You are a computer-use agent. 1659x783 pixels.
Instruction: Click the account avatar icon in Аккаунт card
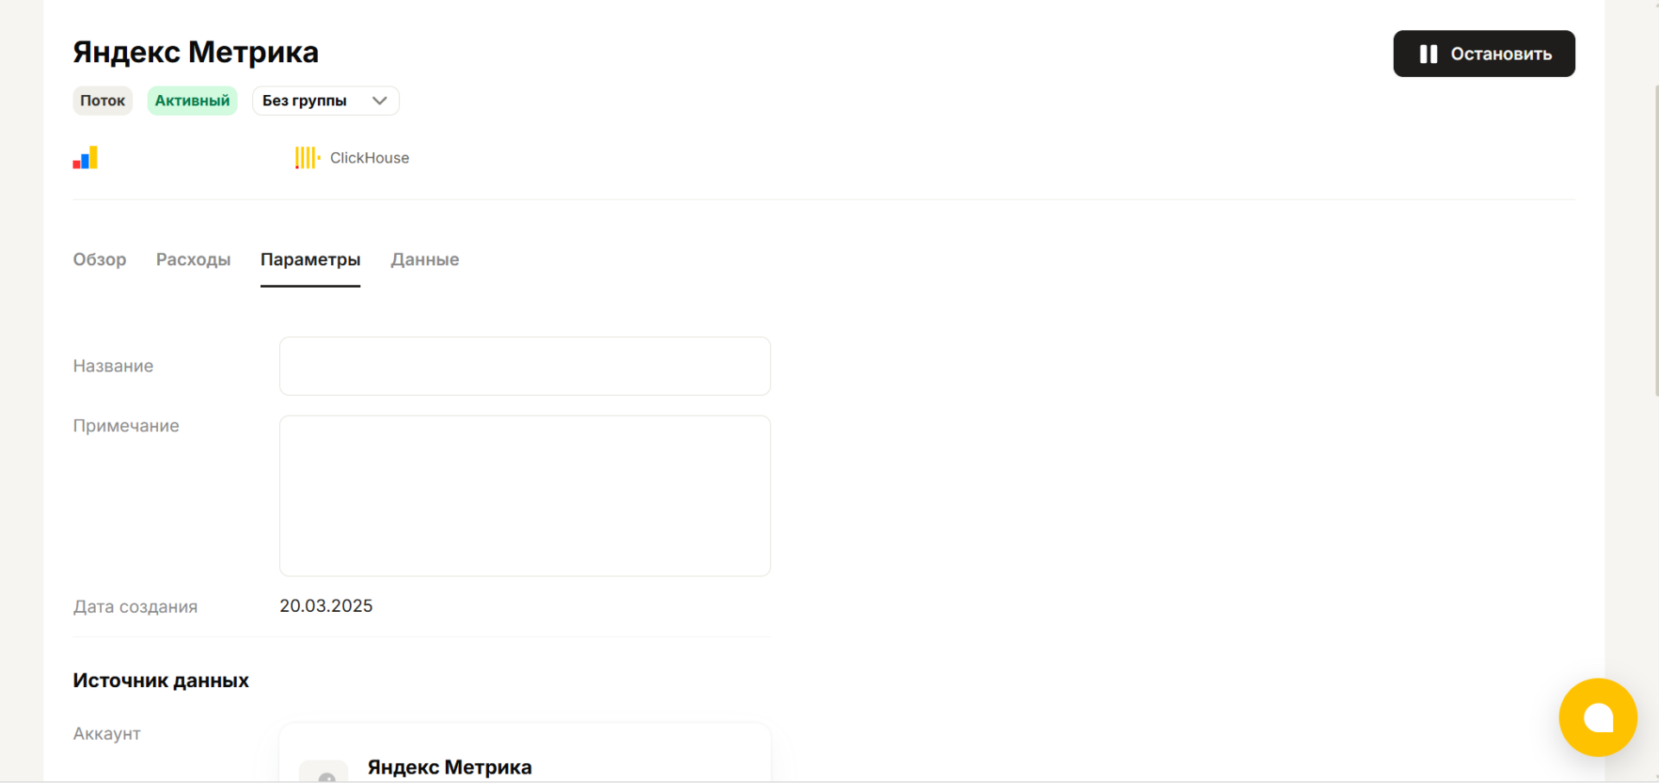[324, 772]
